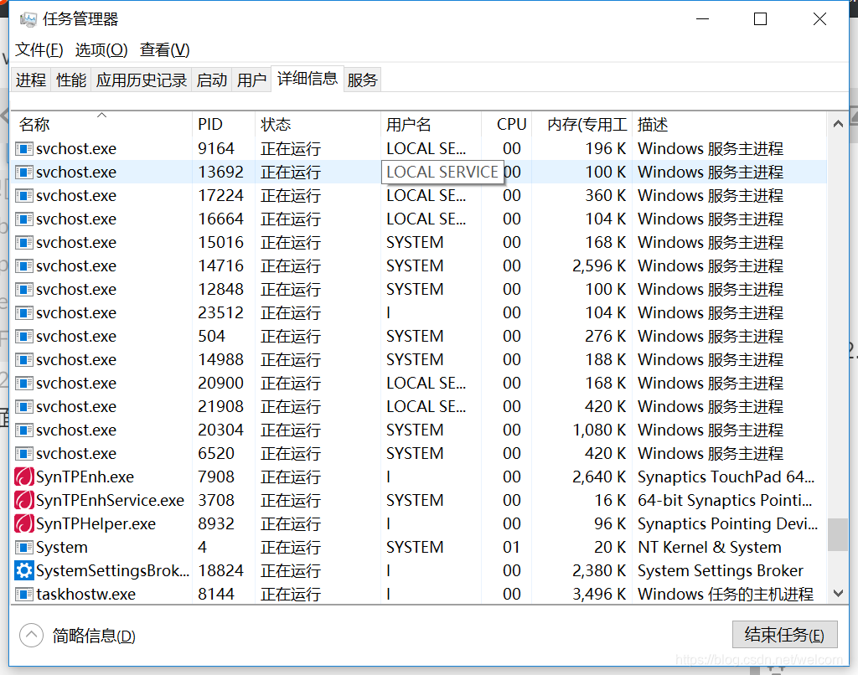The width and height of the screenshot is (858, 675).
Task: Click the Synaptics TouchPad 64... description
Action: (x=726, y=477)
